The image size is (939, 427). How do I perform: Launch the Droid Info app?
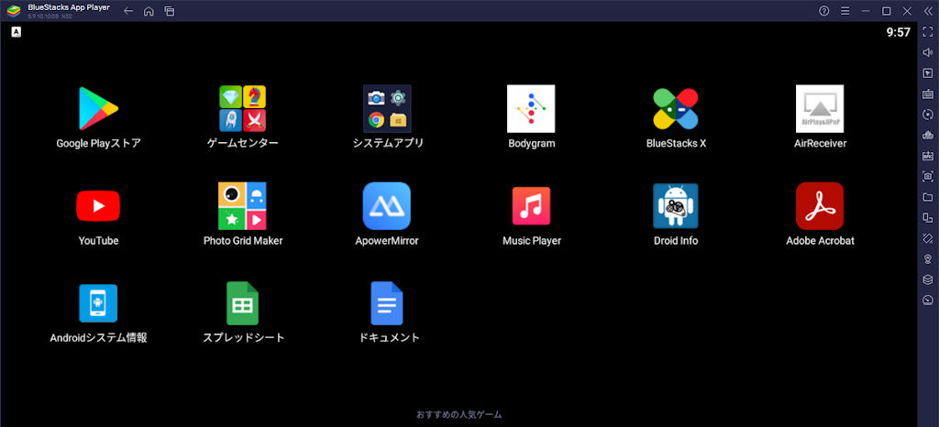(676, 206)
